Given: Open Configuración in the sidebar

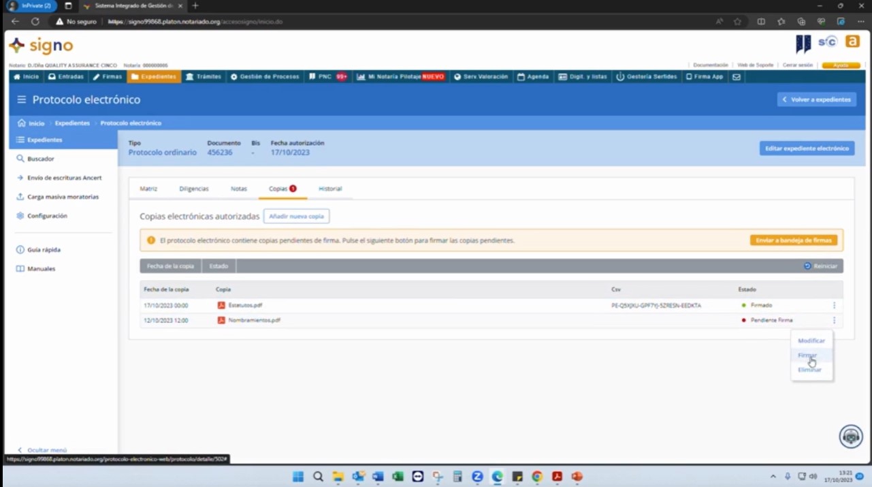Looking at the screenshot, I should click(47, 216).
